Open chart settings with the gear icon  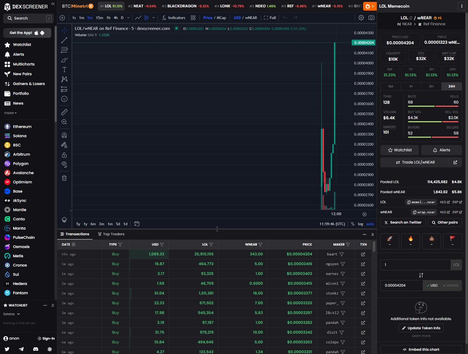click(361, 18)
